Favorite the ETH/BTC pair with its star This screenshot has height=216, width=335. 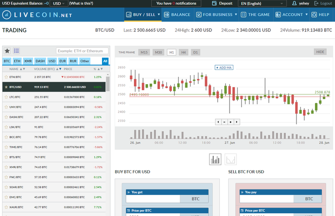[x=6, y=77]
